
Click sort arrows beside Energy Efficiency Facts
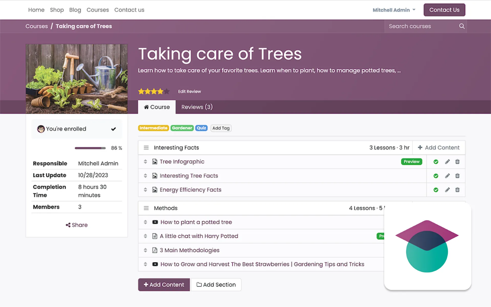[145, 190]
